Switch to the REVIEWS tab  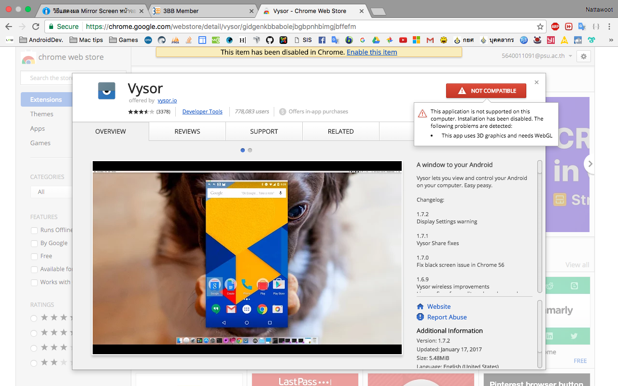(187, 131)
